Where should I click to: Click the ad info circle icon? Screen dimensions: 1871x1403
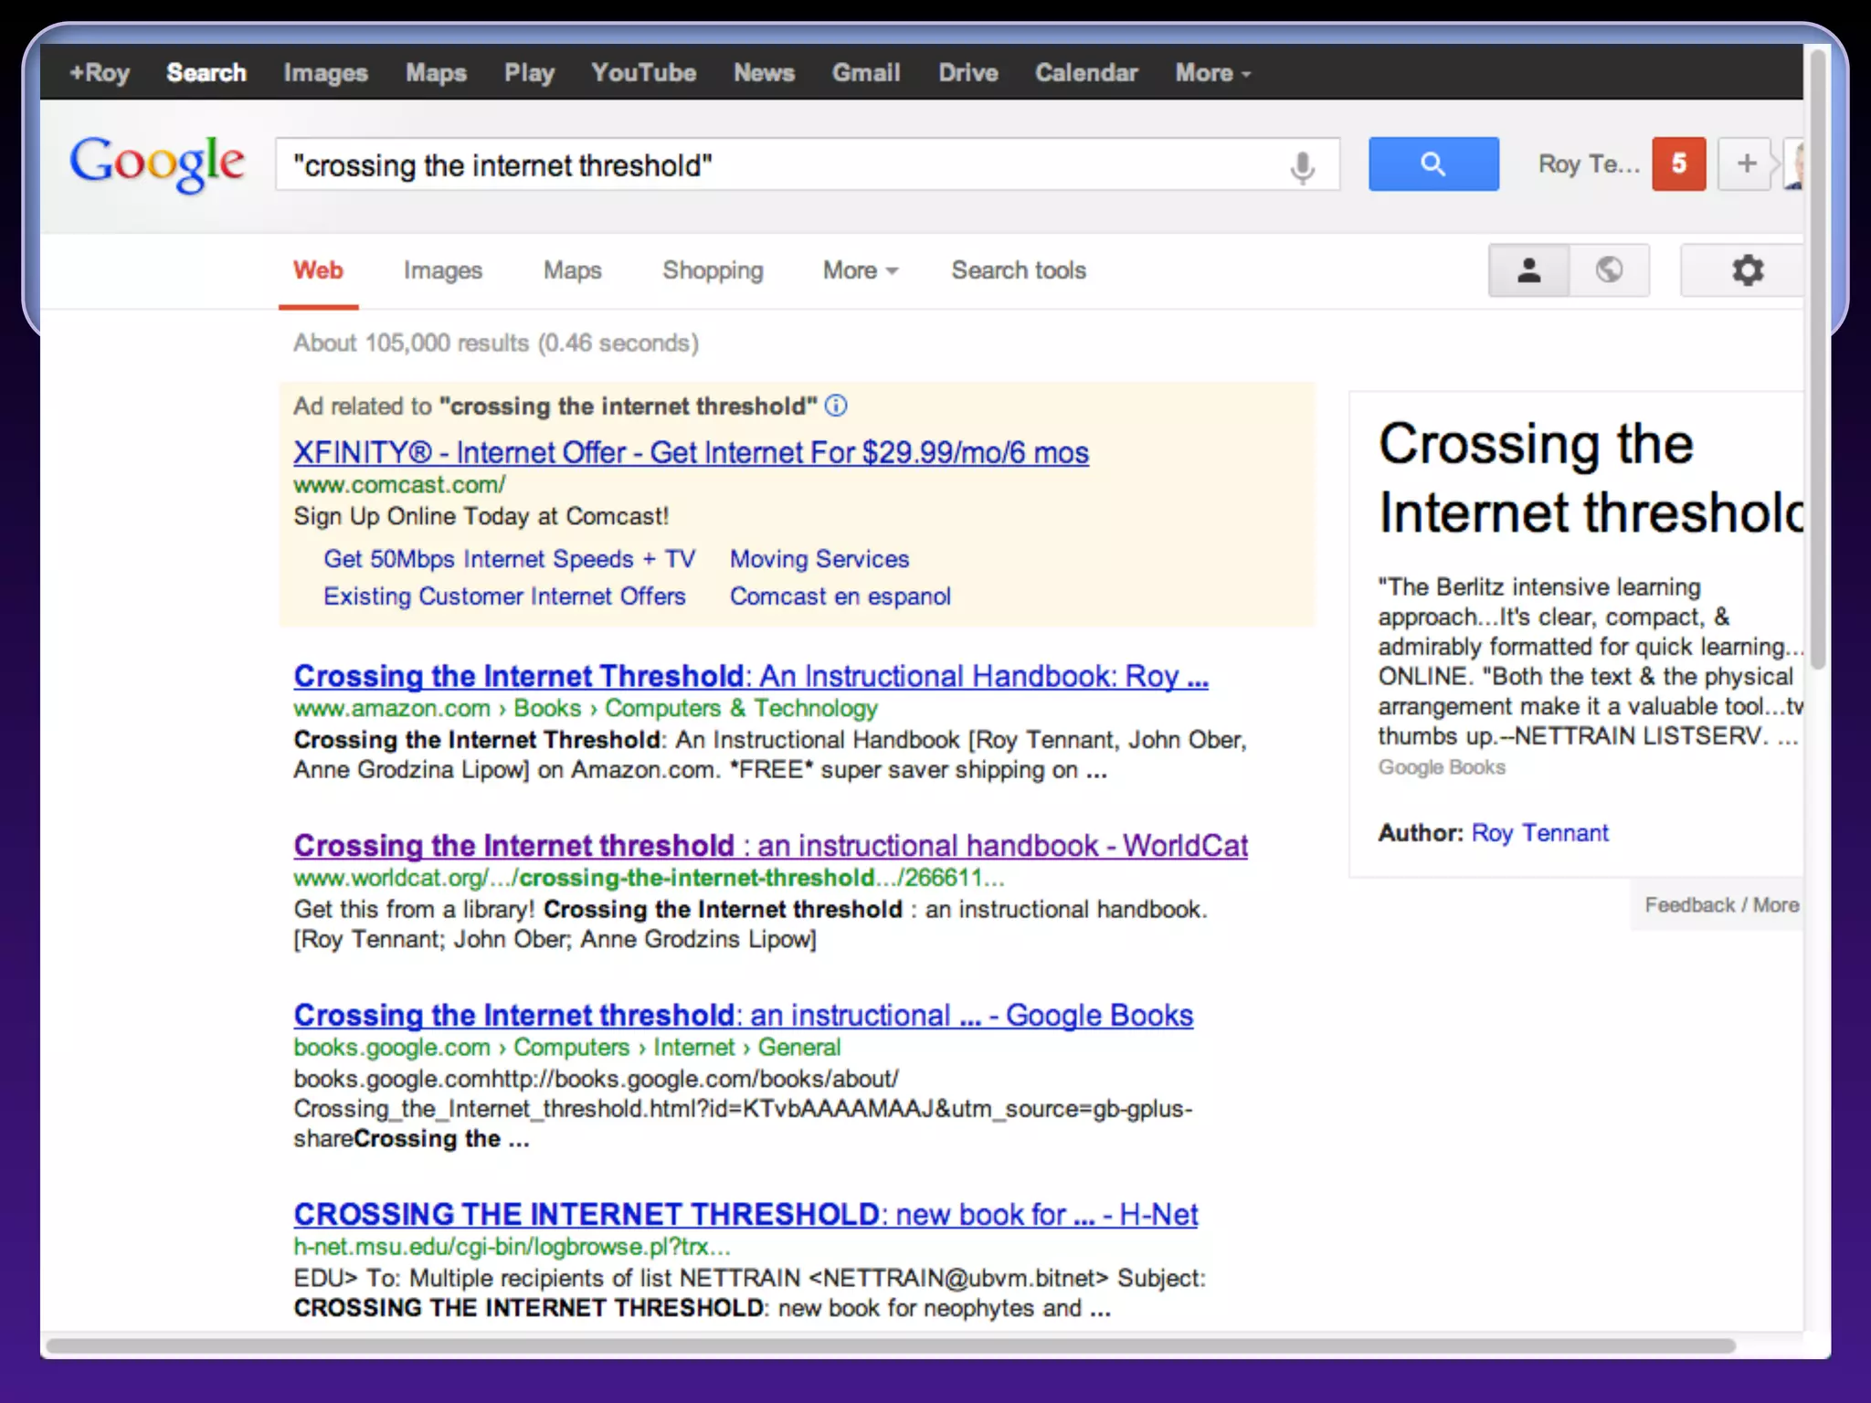click(x=836, y=406)
